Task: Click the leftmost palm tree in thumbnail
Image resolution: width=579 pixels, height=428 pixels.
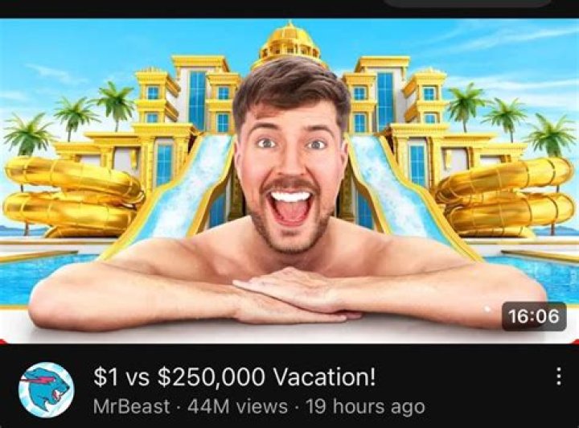Action: (27, 135)
